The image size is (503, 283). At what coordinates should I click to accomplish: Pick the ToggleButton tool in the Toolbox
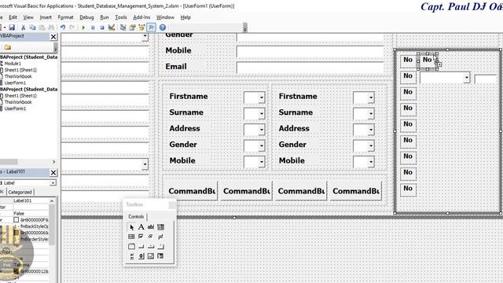point(160,237)
